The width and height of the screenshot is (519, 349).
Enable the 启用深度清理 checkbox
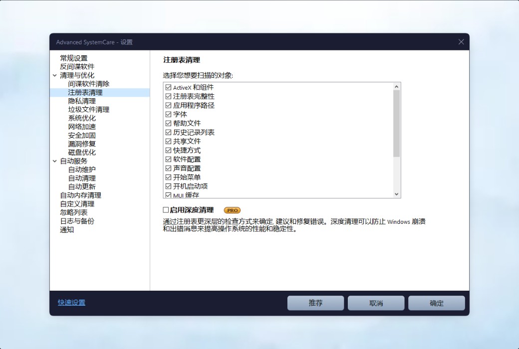166,210
